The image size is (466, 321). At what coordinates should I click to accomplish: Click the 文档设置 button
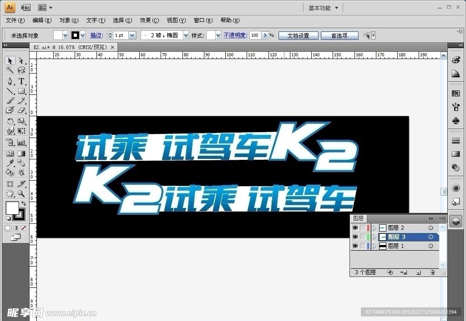[x=298, y=35]
